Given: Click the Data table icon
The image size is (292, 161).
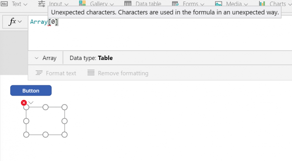Looking at the screenshot, I should [128, 3].
